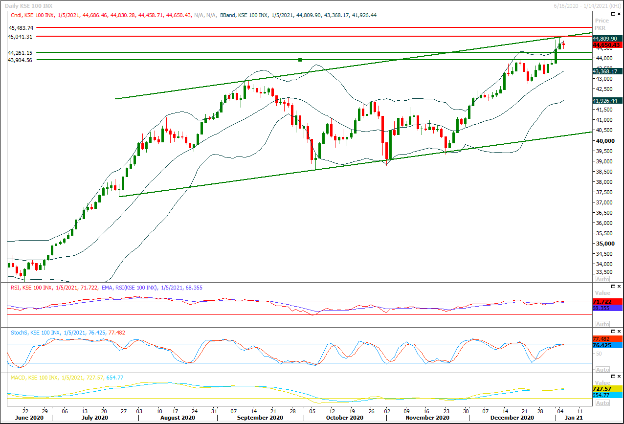The width and height of the screenshot is (624, 424).
Task: Close the RSI indicator pane
Action: coord(620,286)
